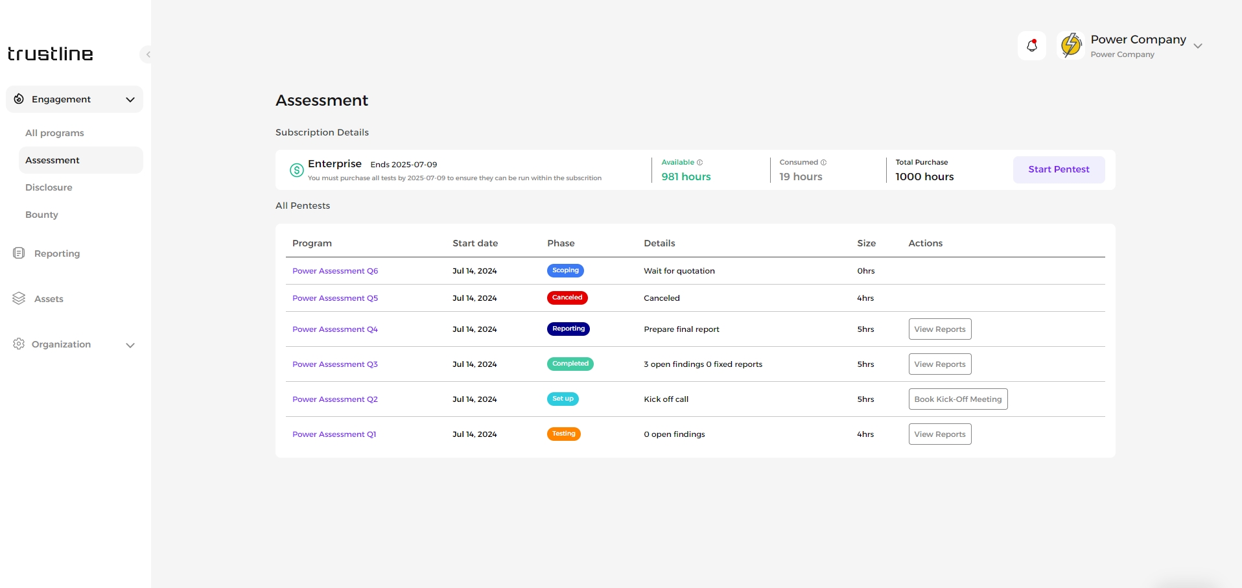Collapse sidebar using the arrow button
Image resolution: width=1242 pixels, height=588 pixels.
(148, 54)
